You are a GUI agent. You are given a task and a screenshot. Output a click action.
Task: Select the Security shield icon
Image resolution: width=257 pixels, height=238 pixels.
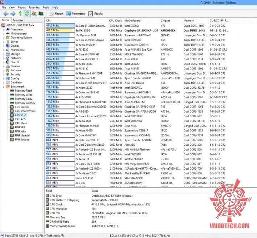(8, 74)
